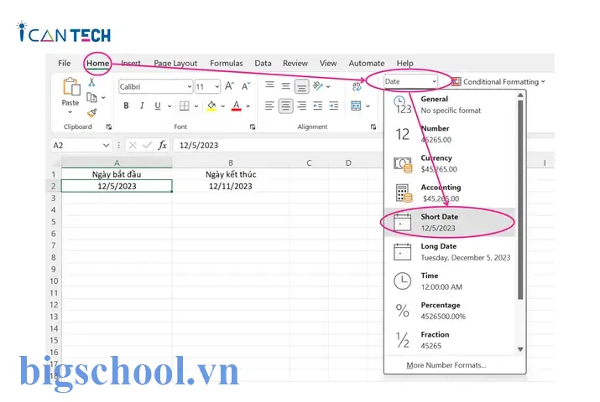Click the Top Align icon
Viewport: 600px width, 402px height.
[269, 85]
